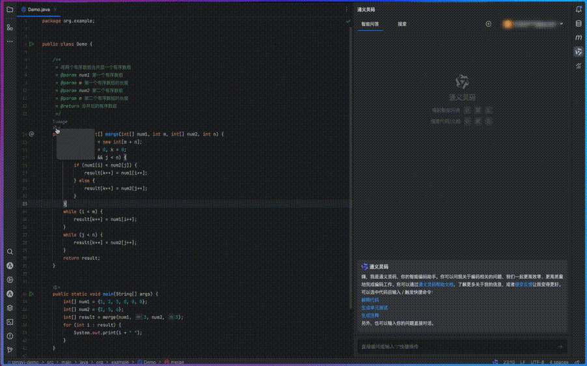This screenshot has height=366, width=587.
Task: Toggle the Tongyi Lingma tool window icon in right sidebar
Action: (579, 51)
